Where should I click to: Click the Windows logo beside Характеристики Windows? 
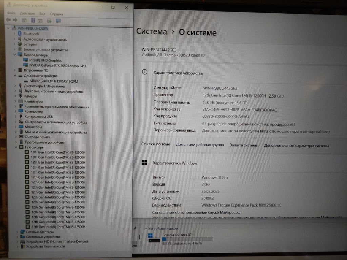(144, 163)
